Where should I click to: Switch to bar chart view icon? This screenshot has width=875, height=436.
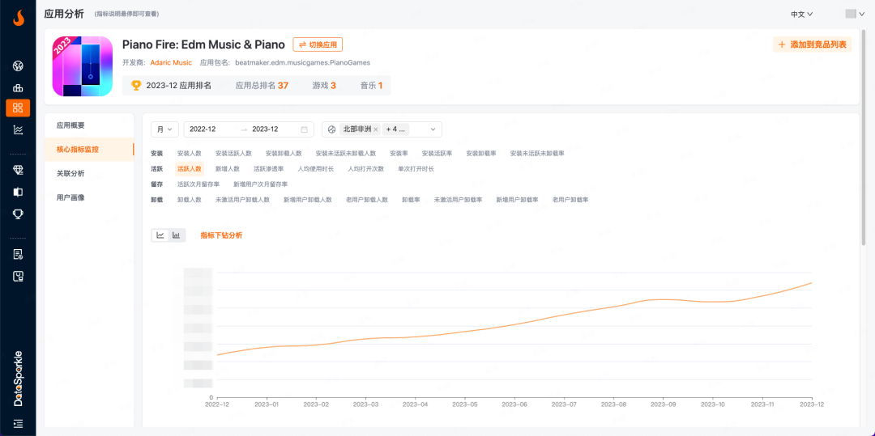click(x=177, y=235)
